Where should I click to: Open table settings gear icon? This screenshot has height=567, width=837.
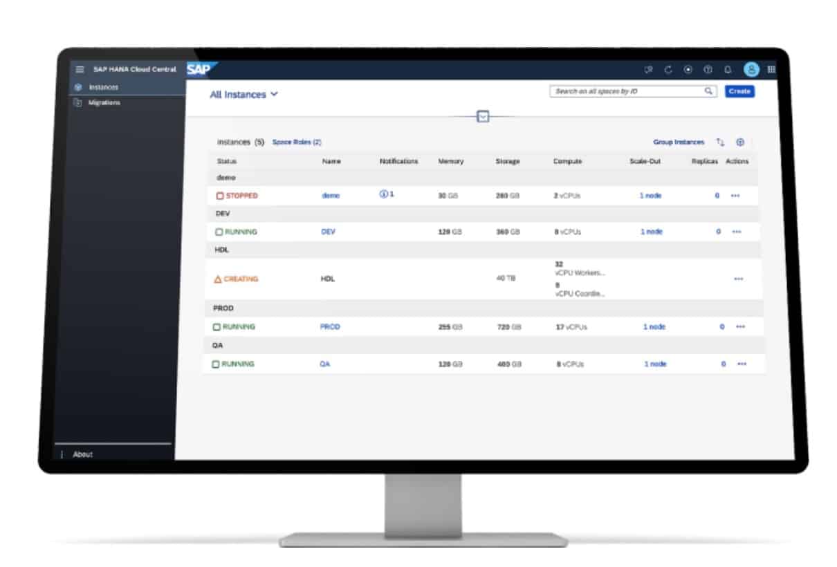(739, 142)
